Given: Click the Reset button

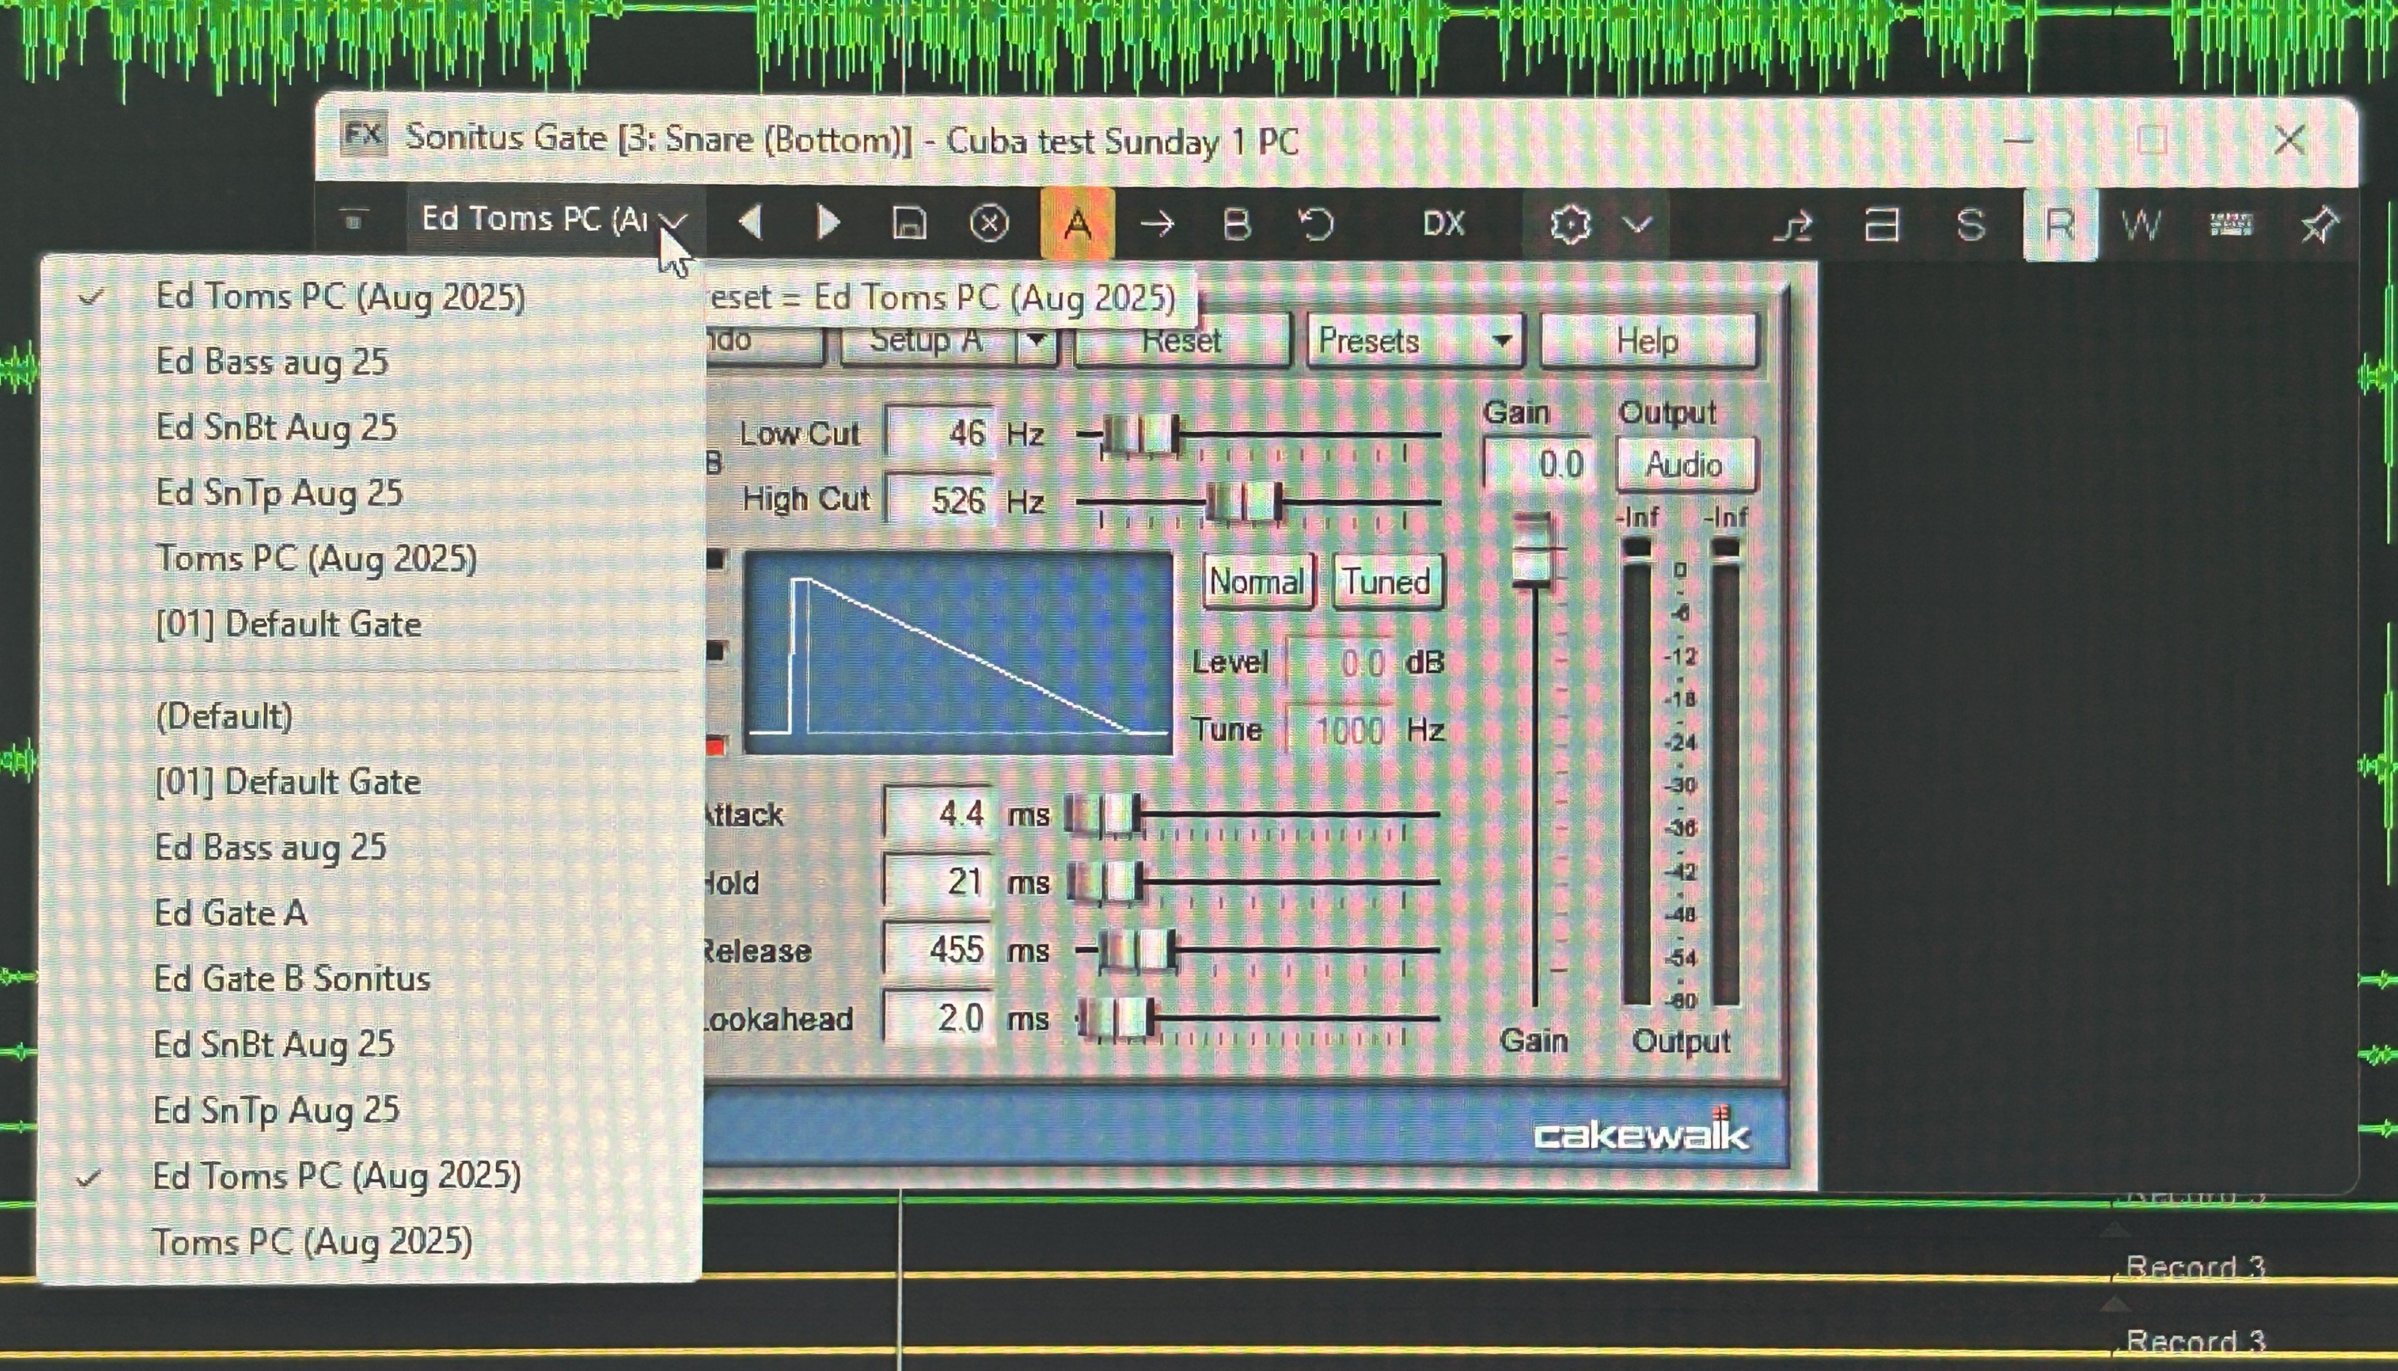Looking at the screenshot, I should click(1181, 340).
